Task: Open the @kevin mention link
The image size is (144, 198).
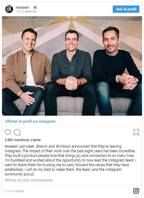Action: [42, 146]
